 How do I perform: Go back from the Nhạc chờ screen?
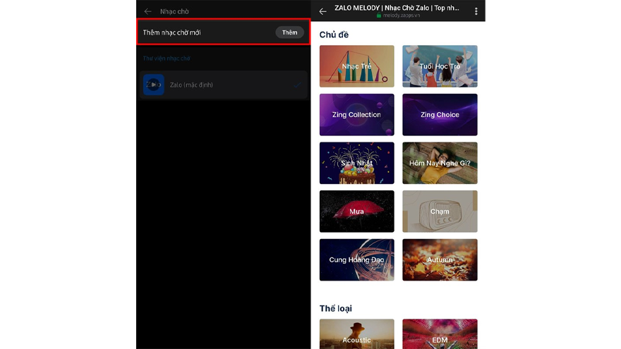(x=147, y=11)
